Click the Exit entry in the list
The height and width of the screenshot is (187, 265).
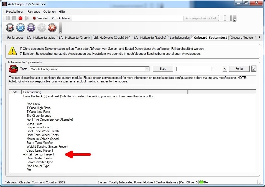[x=29, y=170]
